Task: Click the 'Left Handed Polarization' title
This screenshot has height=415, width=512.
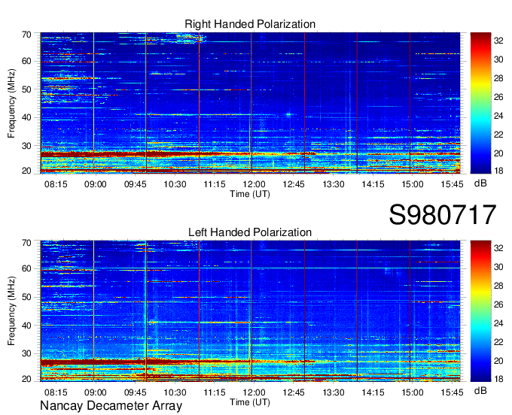Action: tap(250, 232)
